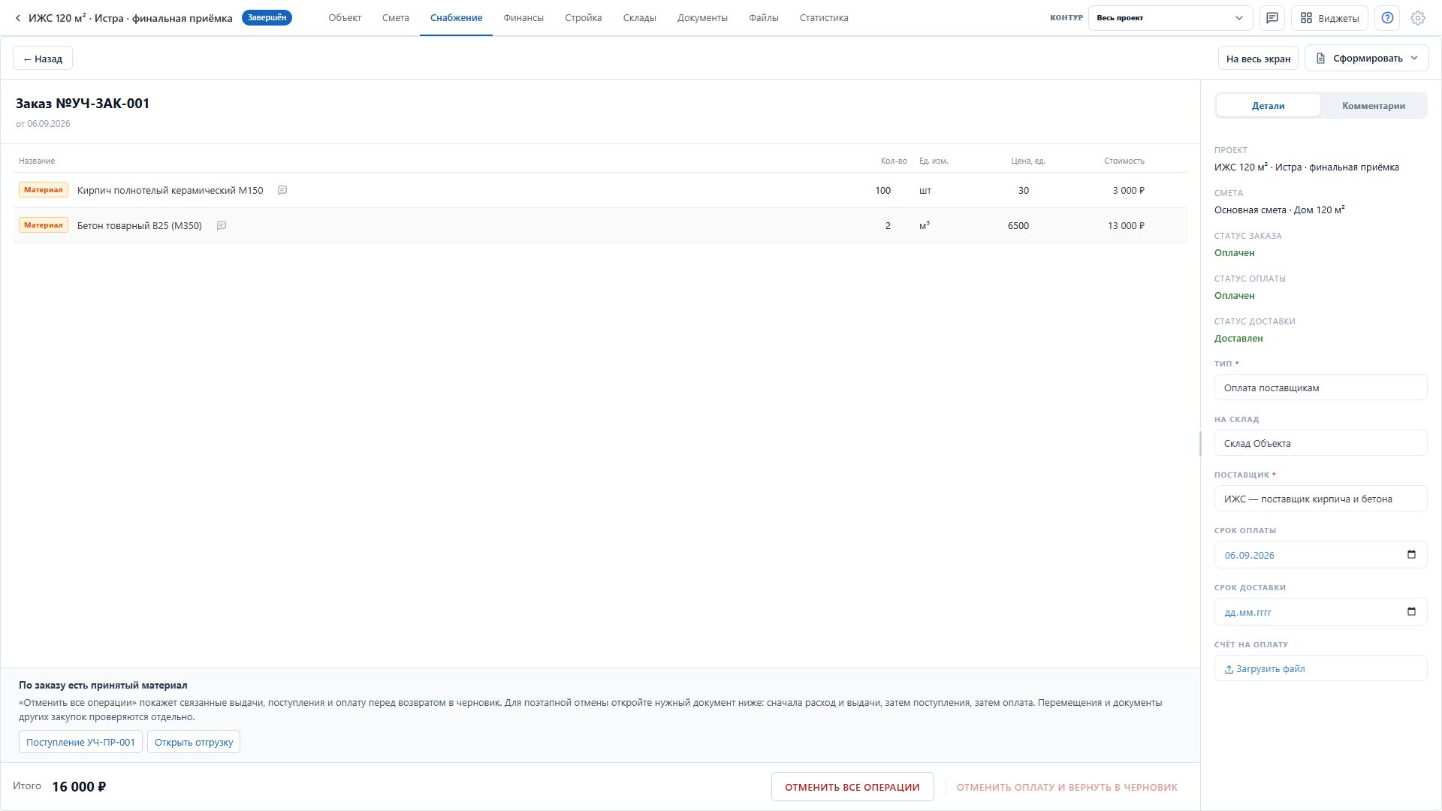Click the Отменить все операции button
This screenshot has height=811, width=1442.
click(x=852, y=787)
